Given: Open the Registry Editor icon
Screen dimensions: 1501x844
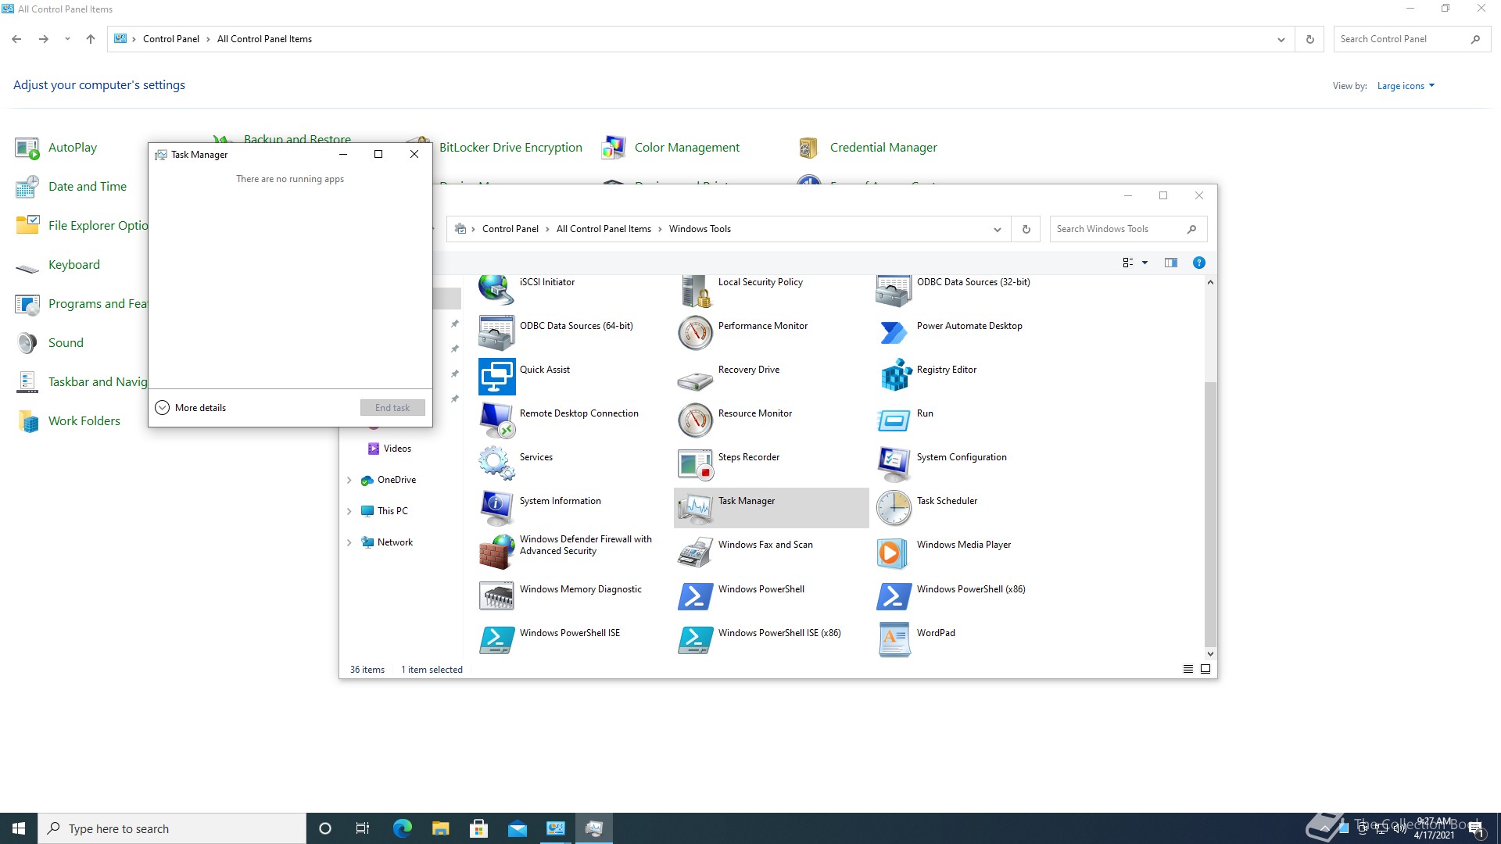Looking at the screenshot, I should pos(896,376).
